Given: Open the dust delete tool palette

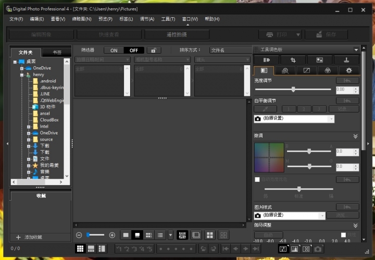Looking at the screenshot, I should 320,60.
